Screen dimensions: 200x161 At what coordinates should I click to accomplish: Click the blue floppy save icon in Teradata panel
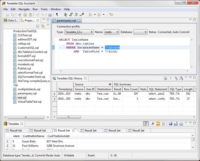point(171,124)
